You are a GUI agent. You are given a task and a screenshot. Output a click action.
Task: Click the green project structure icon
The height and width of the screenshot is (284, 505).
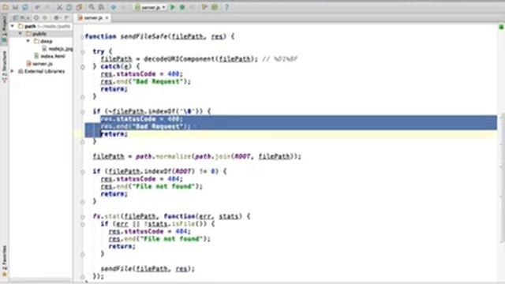pos(215,7)
